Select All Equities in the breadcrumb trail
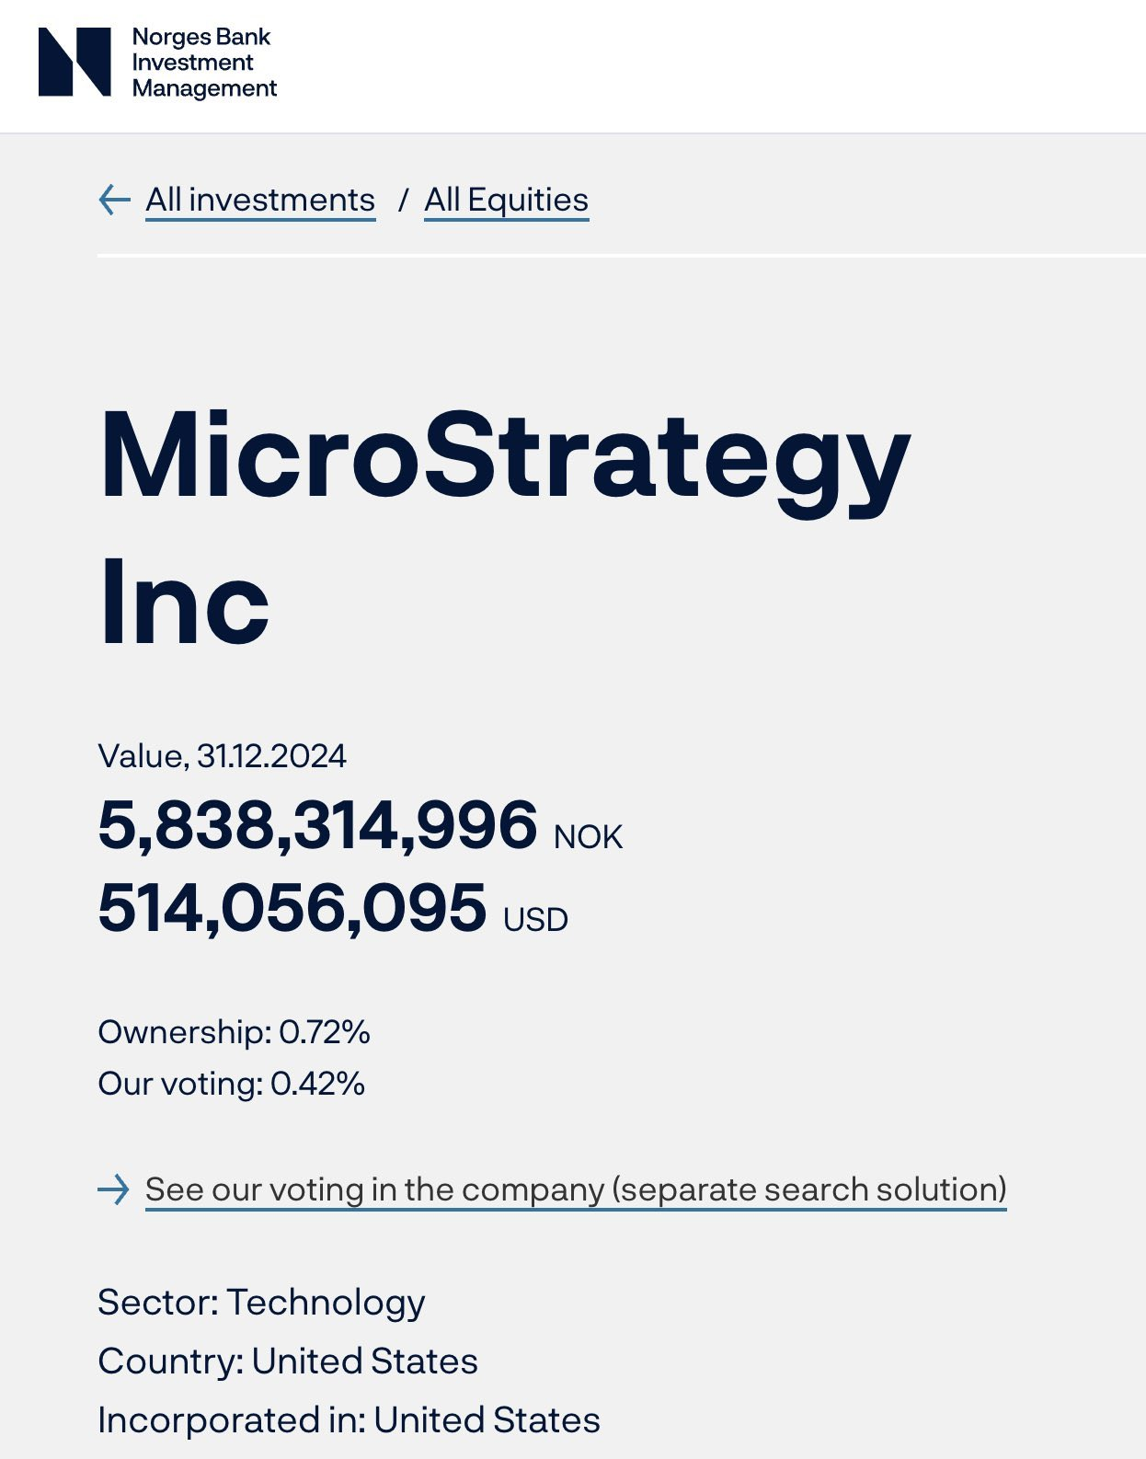Image resolution: width=1146 pixels, height=1459 pixels. pyautogui.click(x=506, y=200)
